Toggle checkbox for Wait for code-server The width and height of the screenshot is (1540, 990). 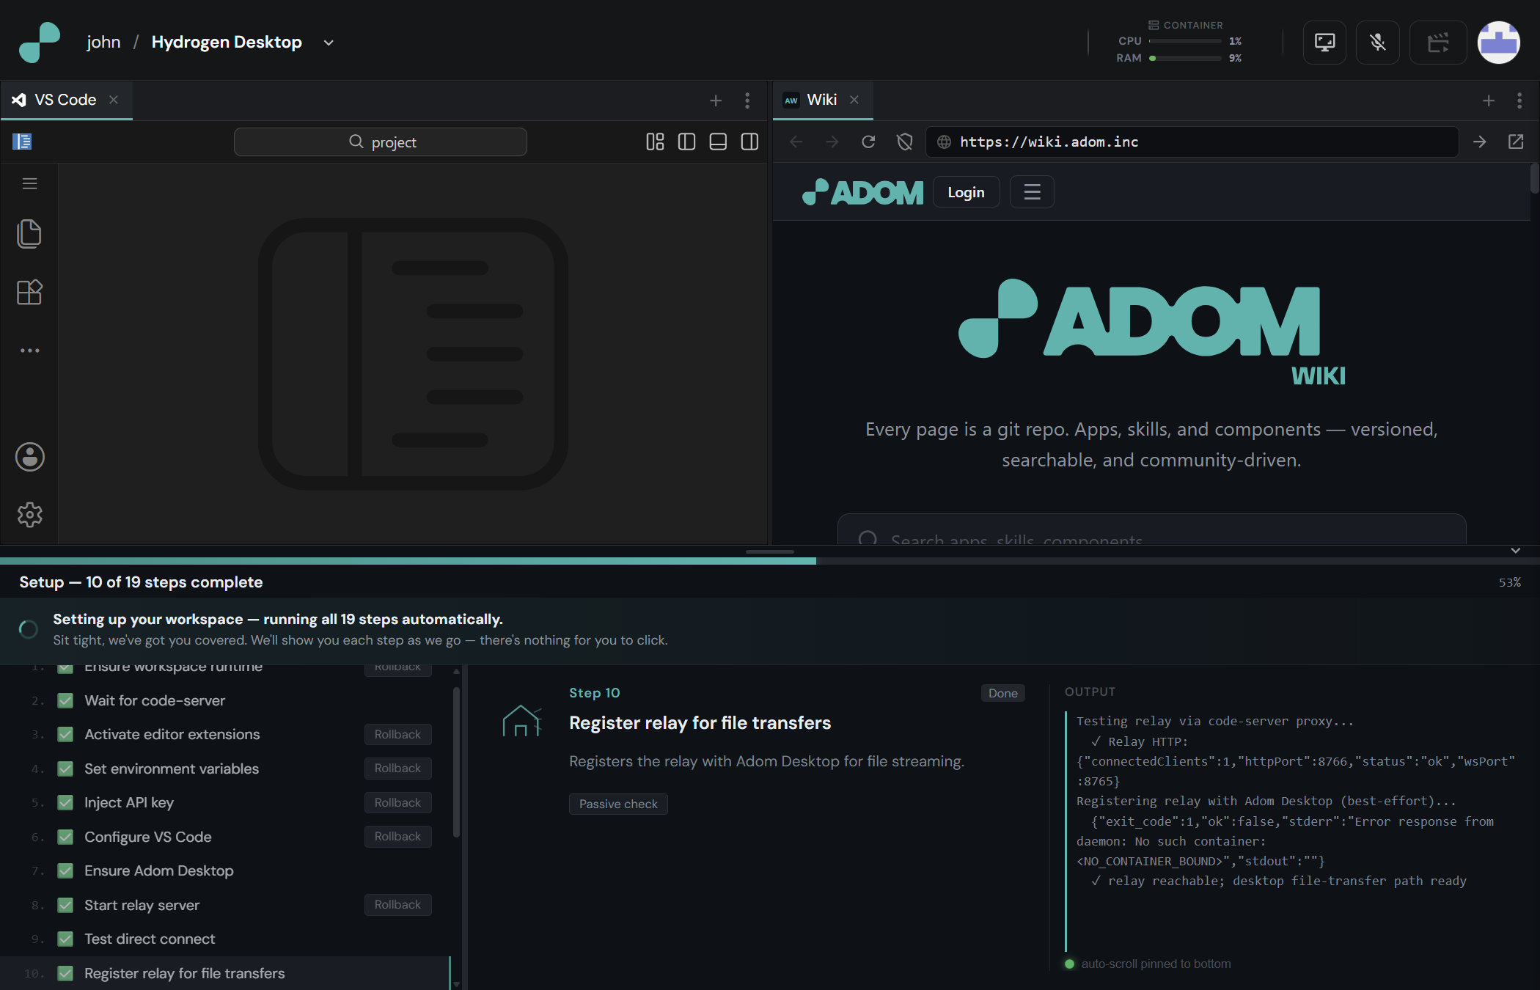[65, 700]
